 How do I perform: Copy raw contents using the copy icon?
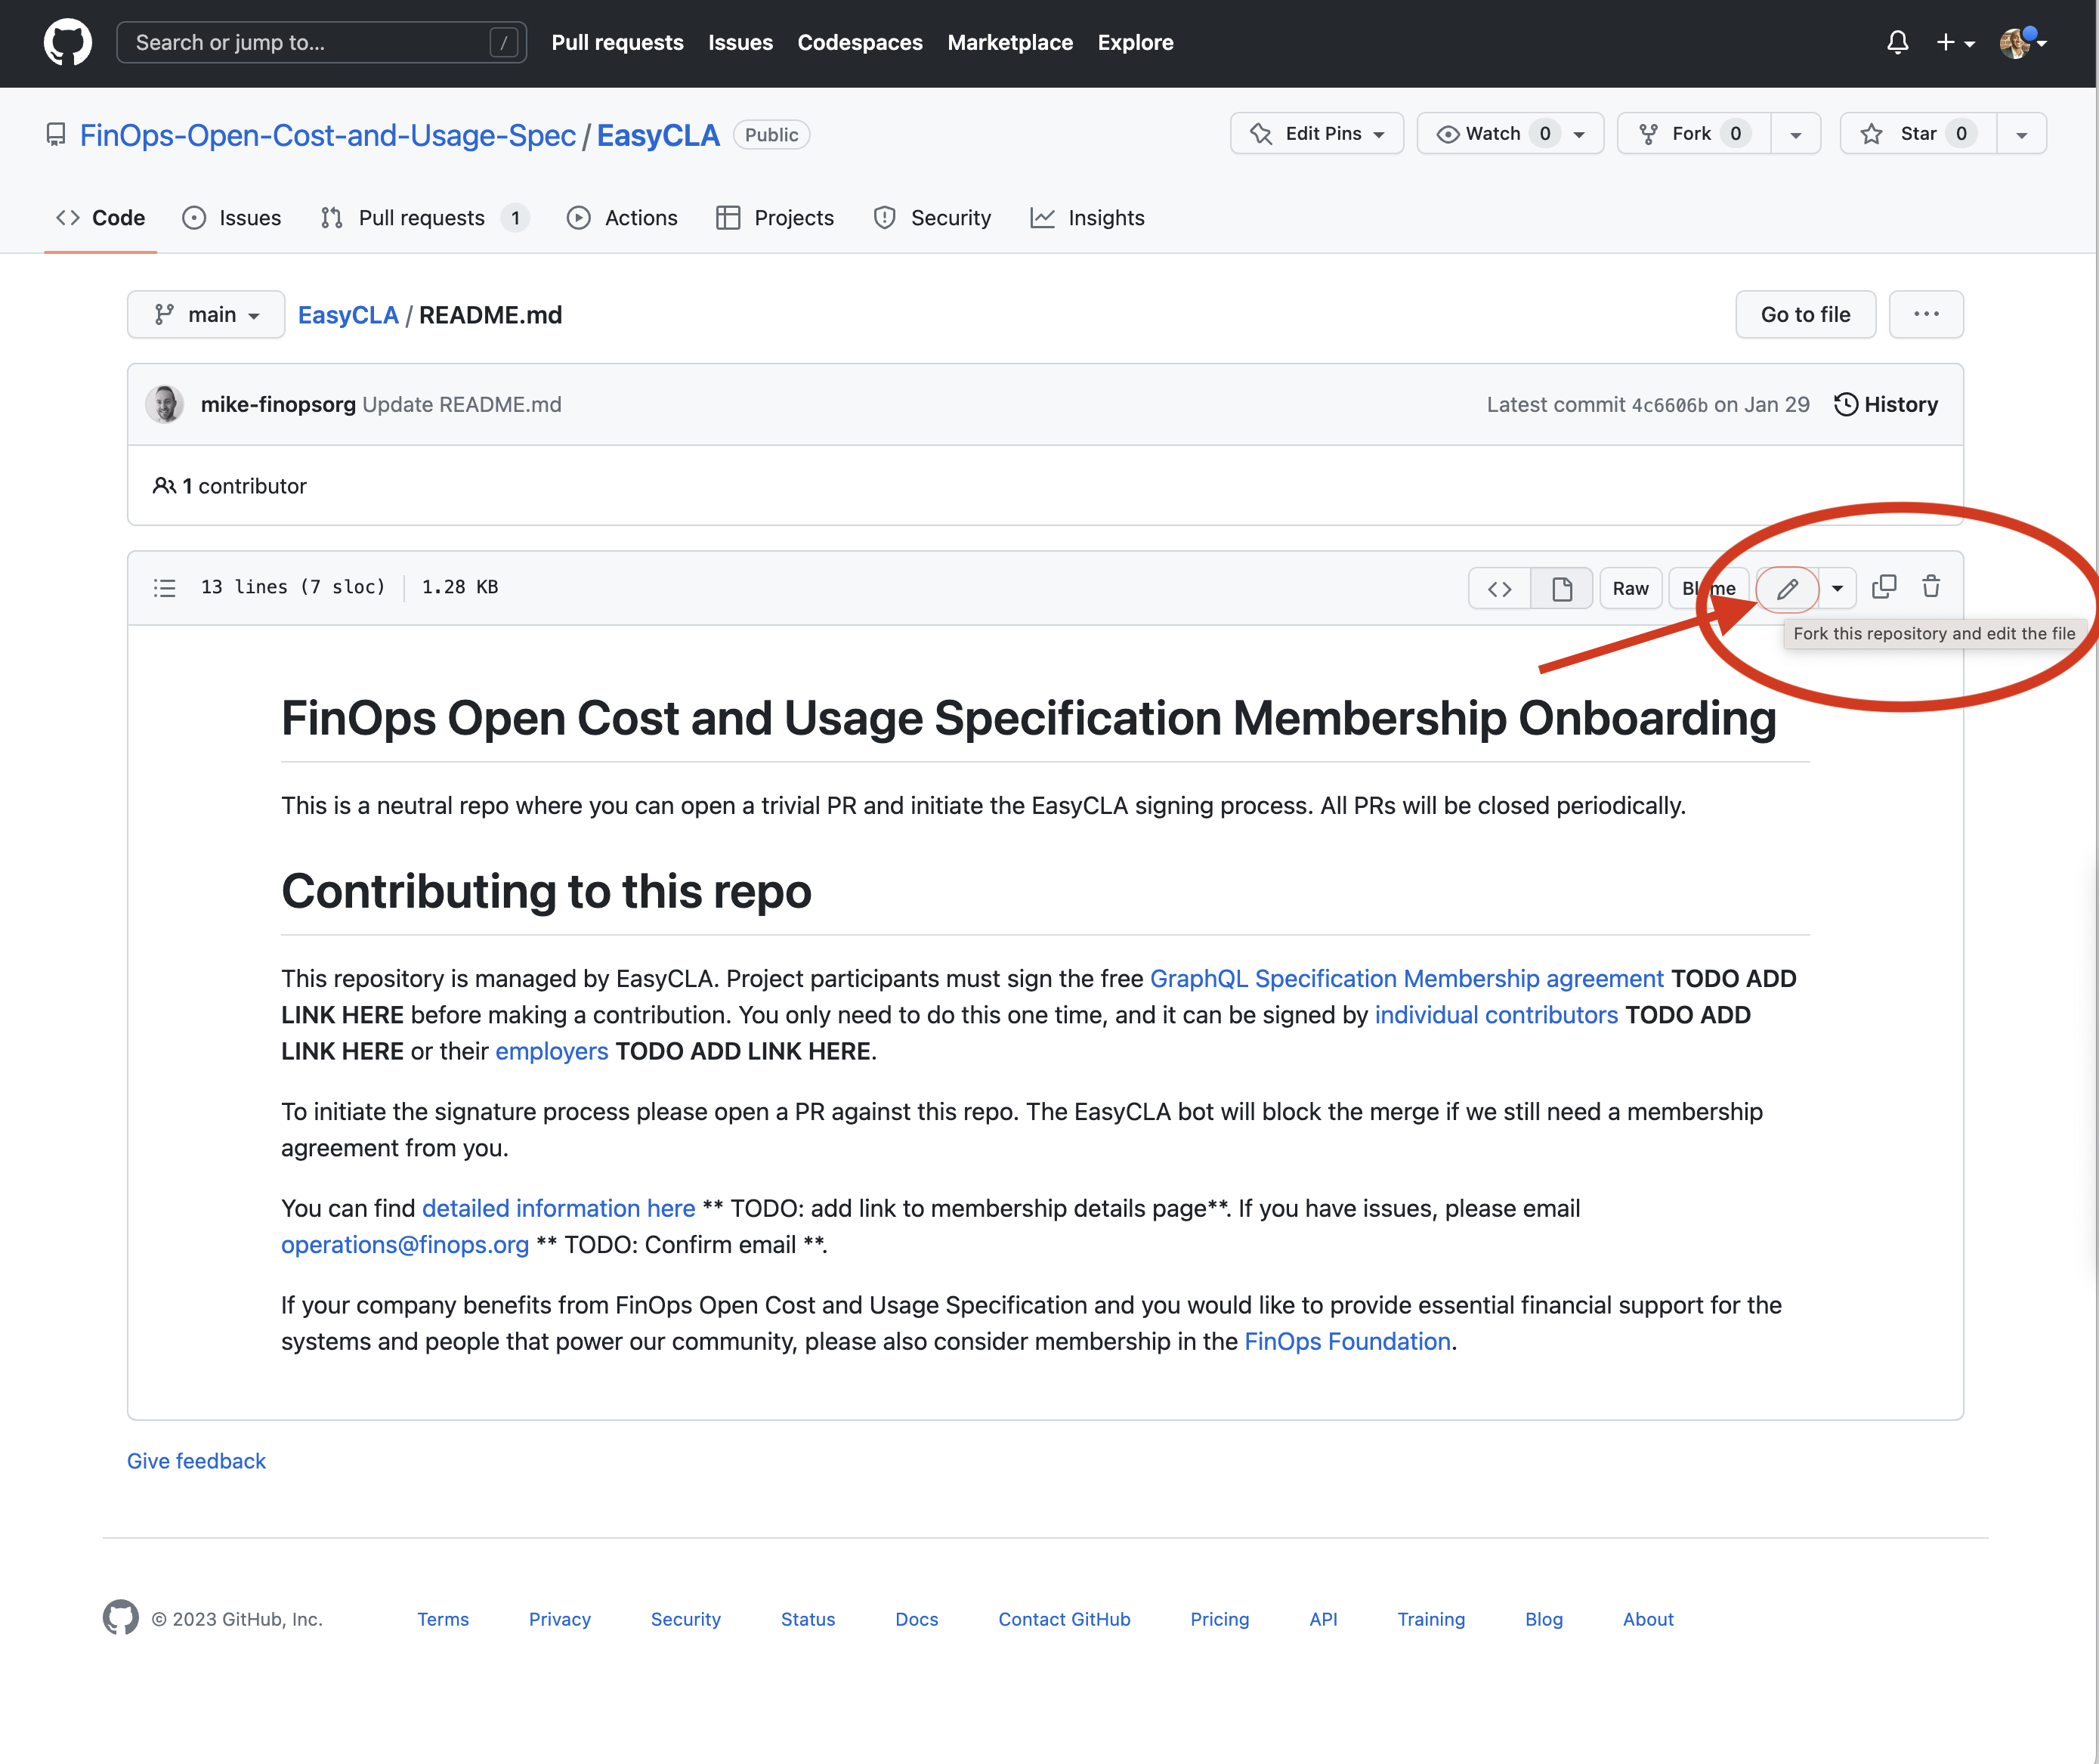click(x=1883, y=587)
